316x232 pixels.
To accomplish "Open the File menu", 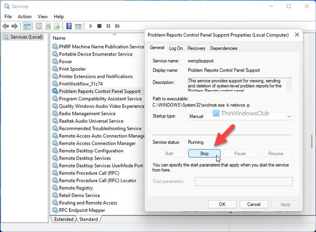I will 8,17.
